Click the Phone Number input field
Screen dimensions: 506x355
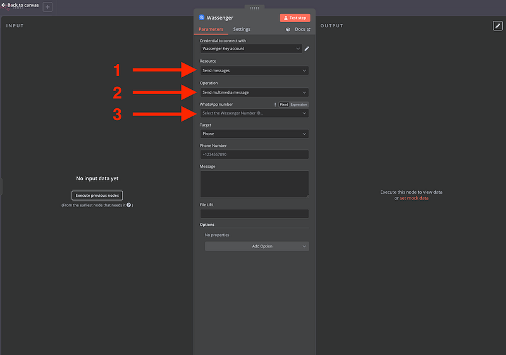pyautogui.click(x=254, y=154)
